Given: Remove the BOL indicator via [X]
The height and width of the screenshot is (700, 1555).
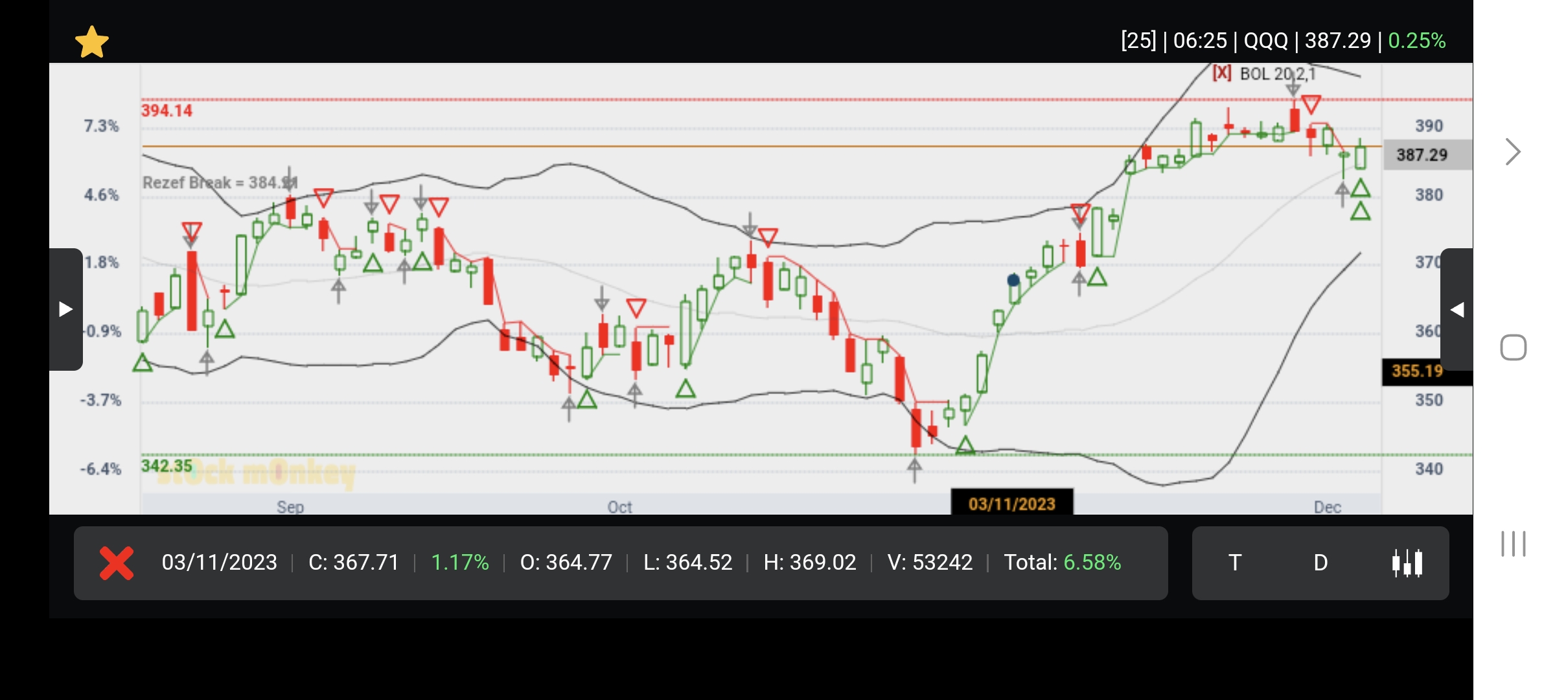Looking at the screenshot, I should pyautogui.click(x=1221, y=73).
